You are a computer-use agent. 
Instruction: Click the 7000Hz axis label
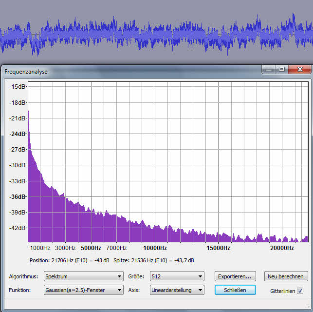[116, 248]
